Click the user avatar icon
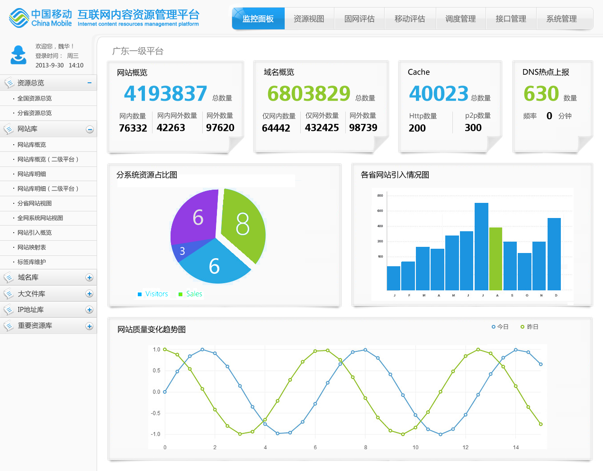 point(18,55)
